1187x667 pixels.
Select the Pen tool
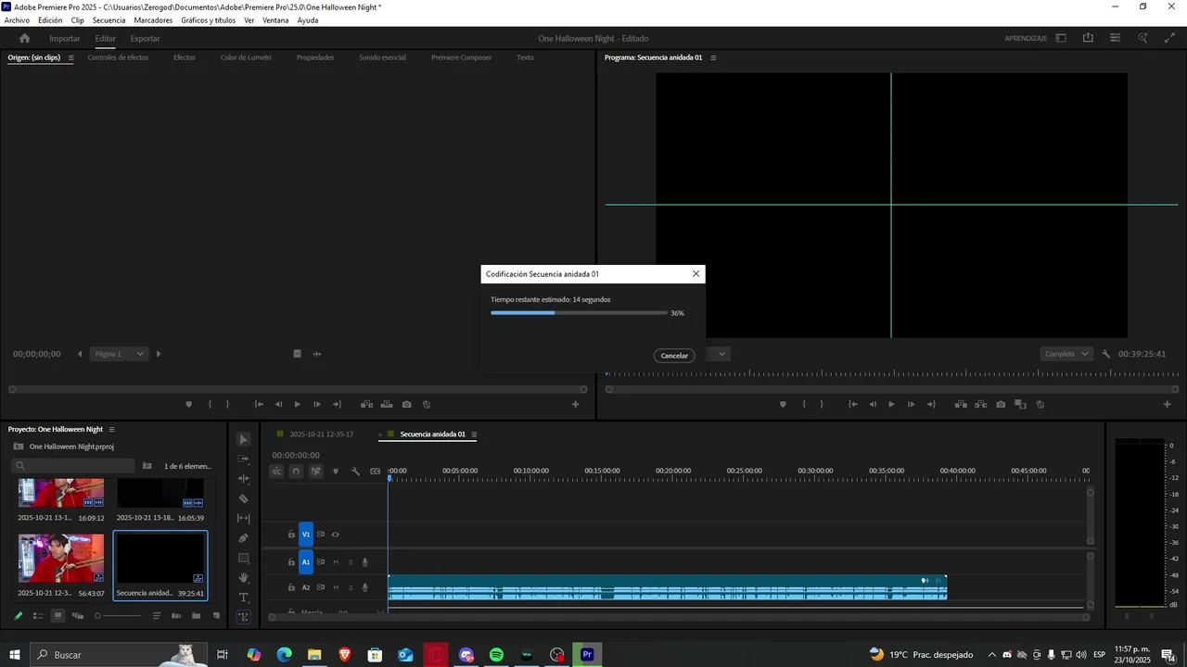(244, 538)
